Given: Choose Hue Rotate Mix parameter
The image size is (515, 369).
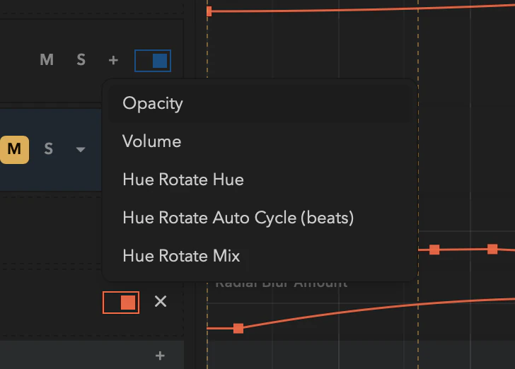Looking at the screenshot, I should pos(260,256).
